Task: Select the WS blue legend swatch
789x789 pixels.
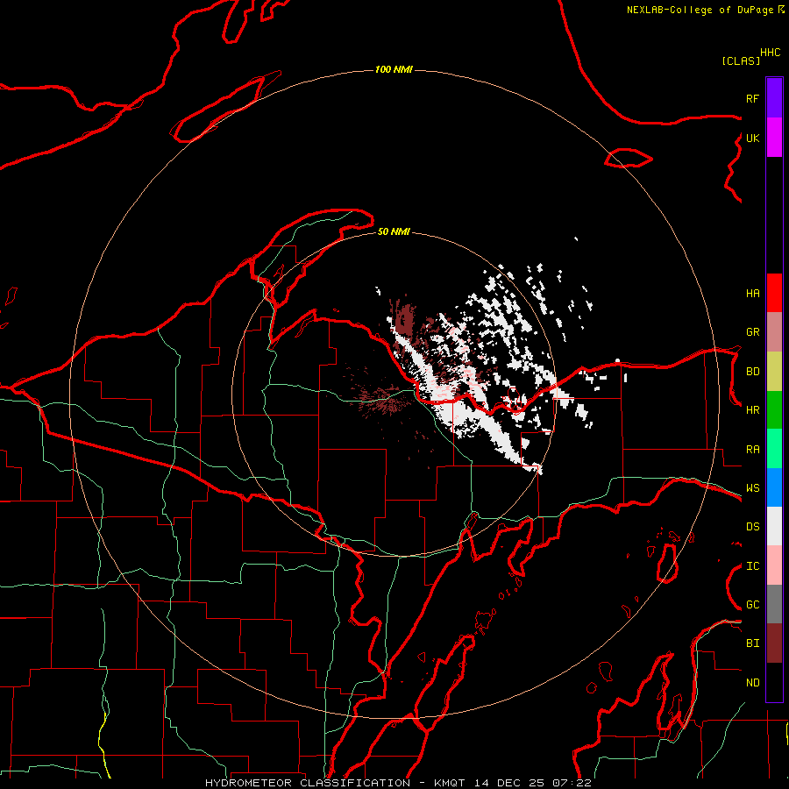Action: [774, 487]
